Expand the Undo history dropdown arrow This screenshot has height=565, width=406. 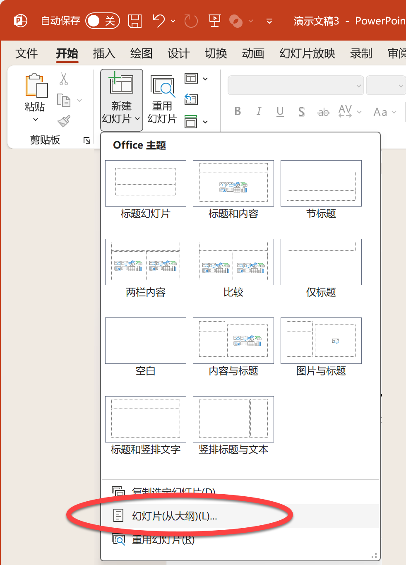coord(173,21)
